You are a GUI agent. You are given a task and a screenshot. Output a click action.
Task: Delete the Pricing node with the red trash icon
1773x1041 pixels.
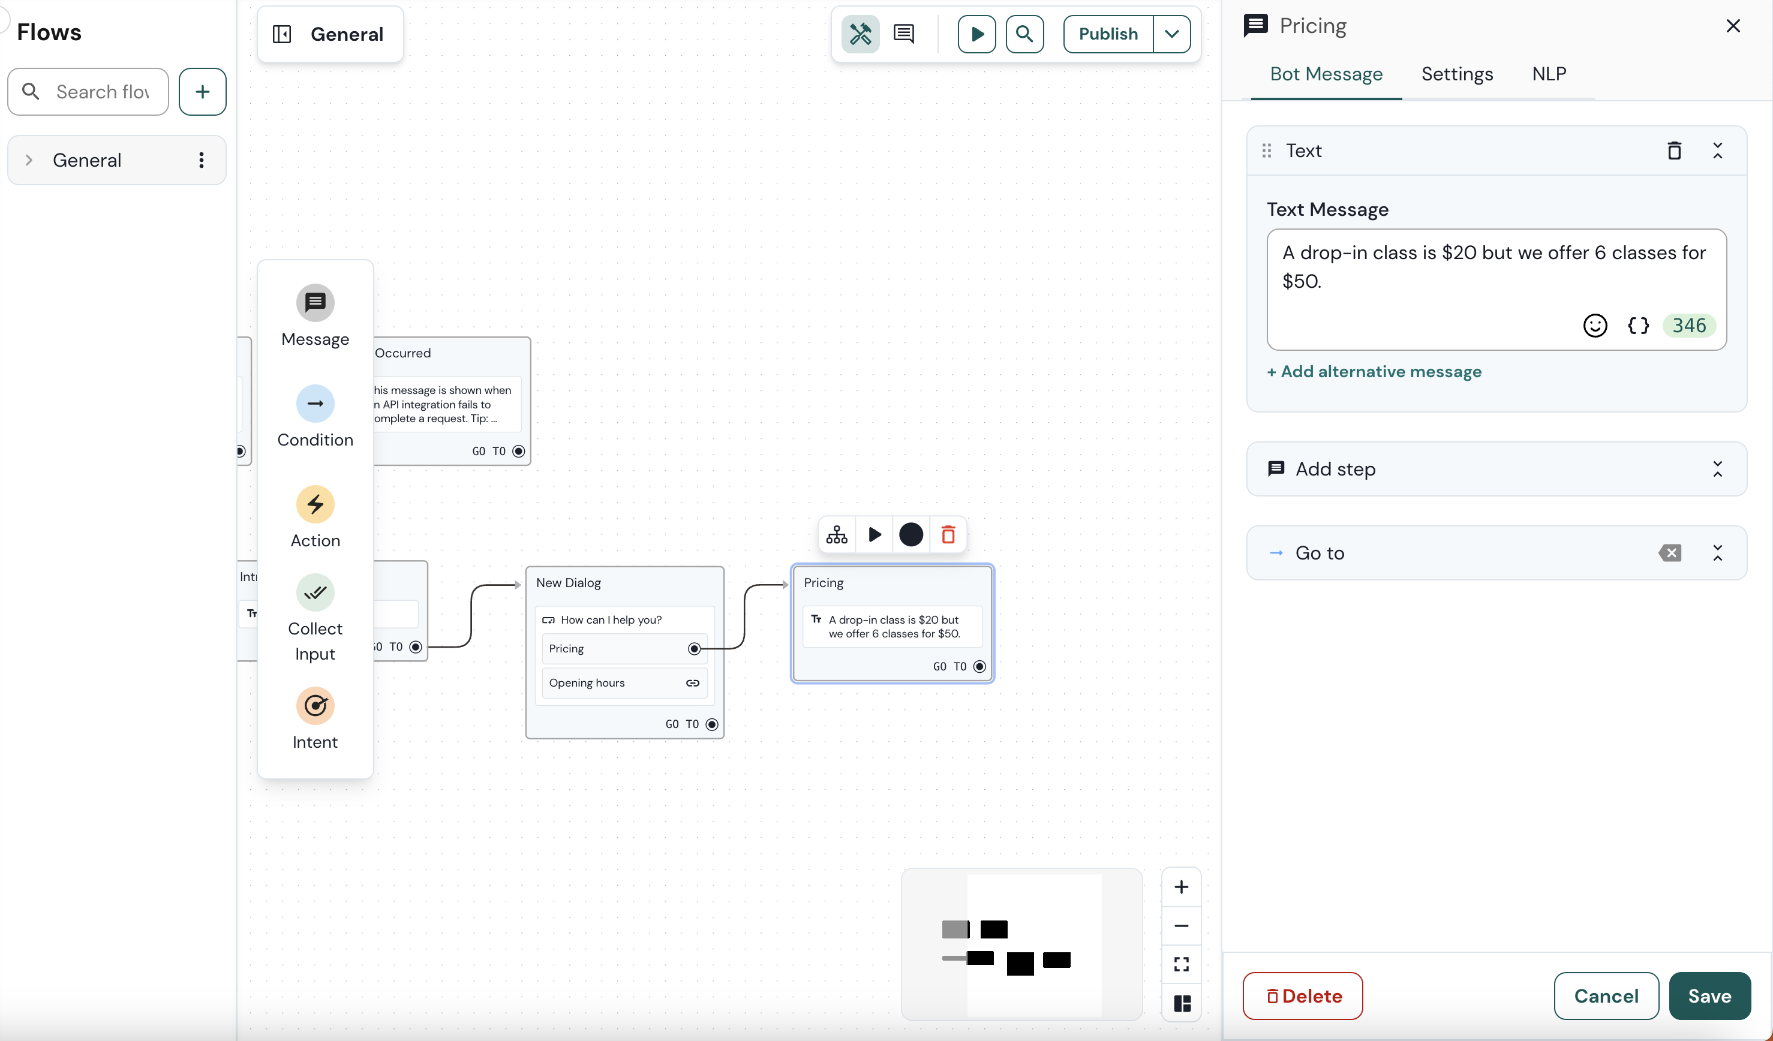click(x=948, y=534)
